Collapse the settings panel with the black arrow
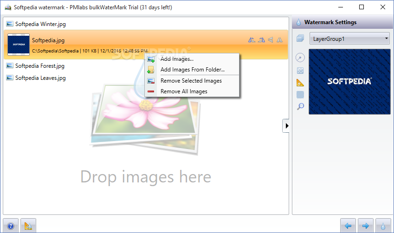 click(286, 126)
